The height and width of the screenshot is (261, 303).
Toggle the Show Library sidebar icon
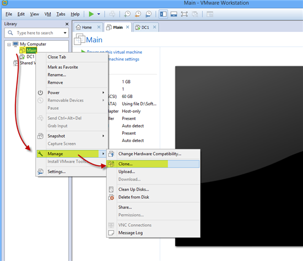click(x=163, y=14)
